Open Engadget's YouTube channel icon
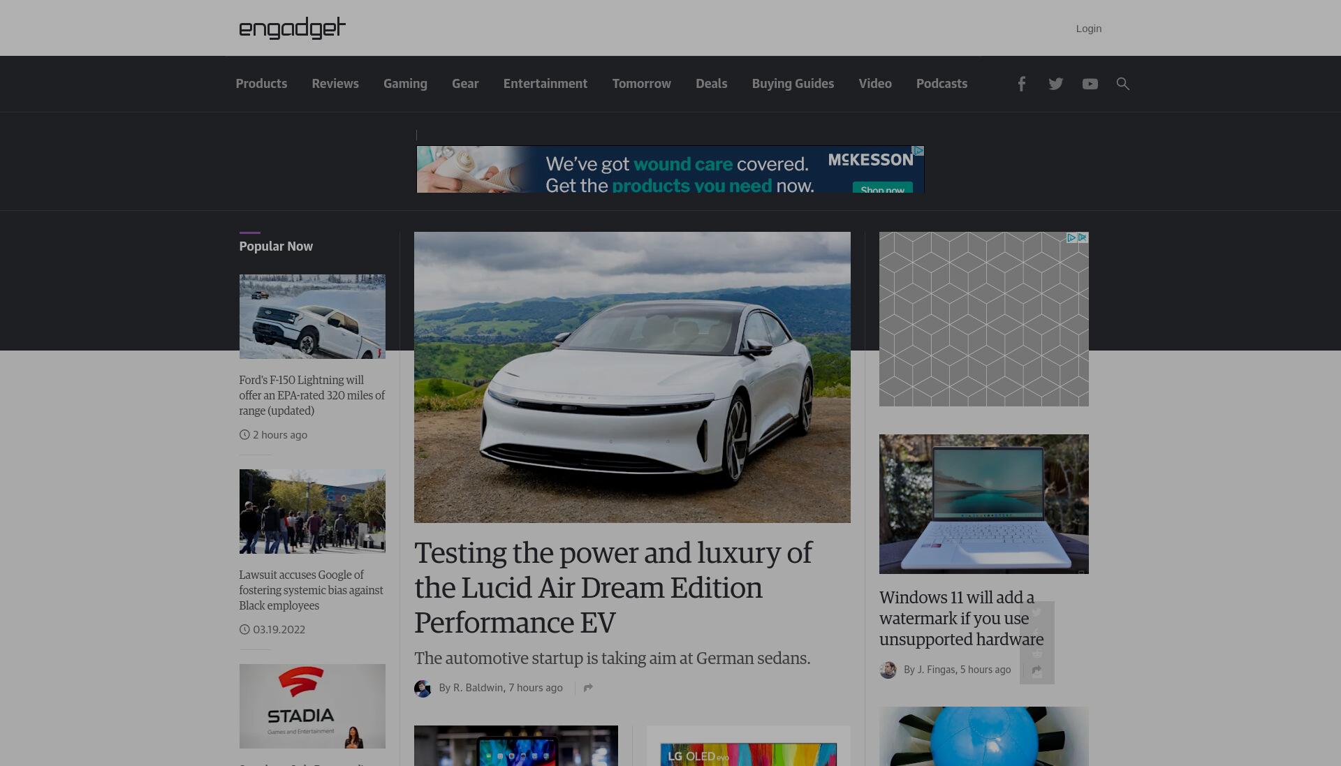The height and width of the screenshot is (766, 1341). [1090, 84]
